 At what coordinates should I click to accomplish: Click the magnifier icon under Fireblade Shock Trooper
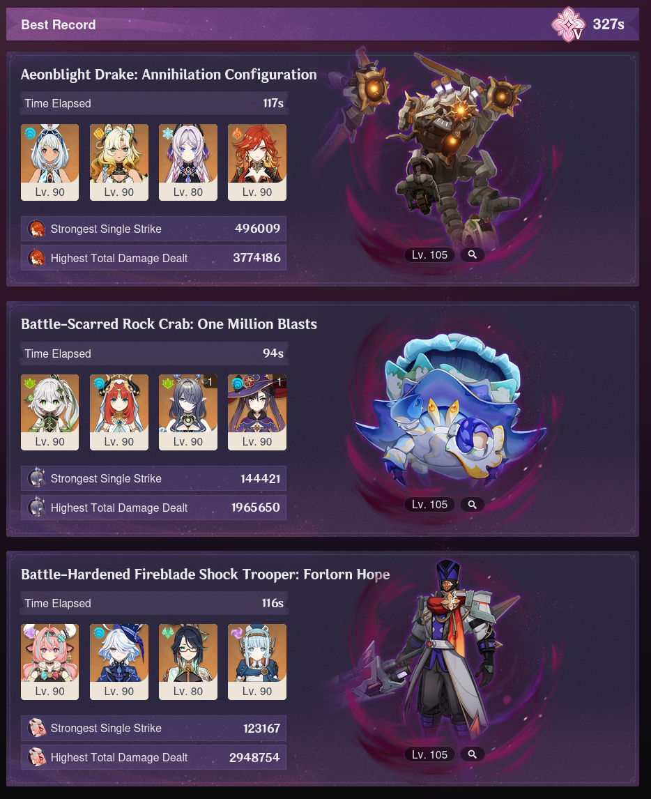pyautogui.click(x=472, y=754)
